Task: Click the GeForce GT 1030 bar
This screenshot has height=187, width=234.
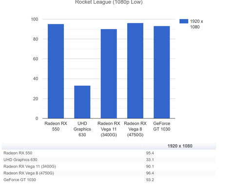Action: [x=162, y=72]
